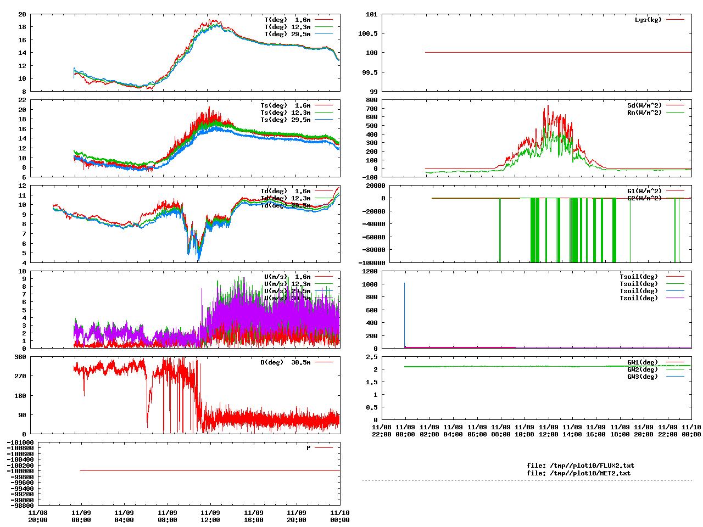Image resolution: width=703 pixels, height=527 pixels.
Task: Click the '11/08 22:00' x-axis time label
Action: 382,430
